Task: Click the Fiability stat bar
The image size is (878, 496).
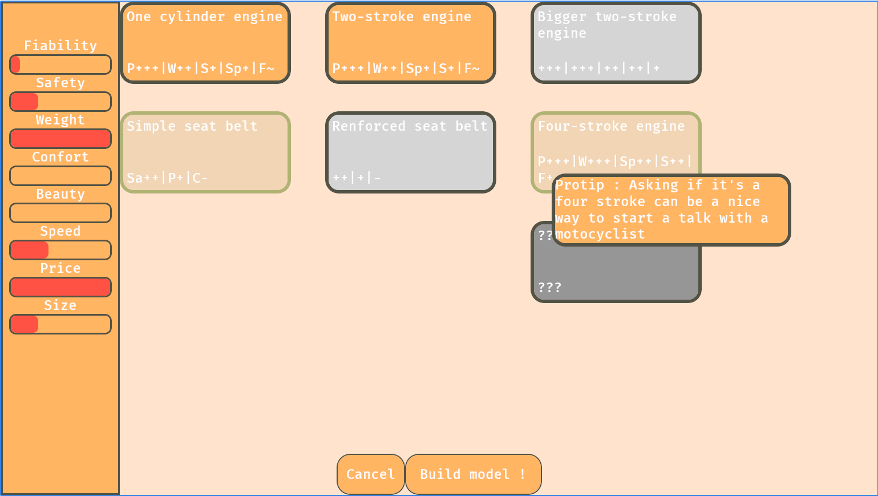Action: (60, 64)
